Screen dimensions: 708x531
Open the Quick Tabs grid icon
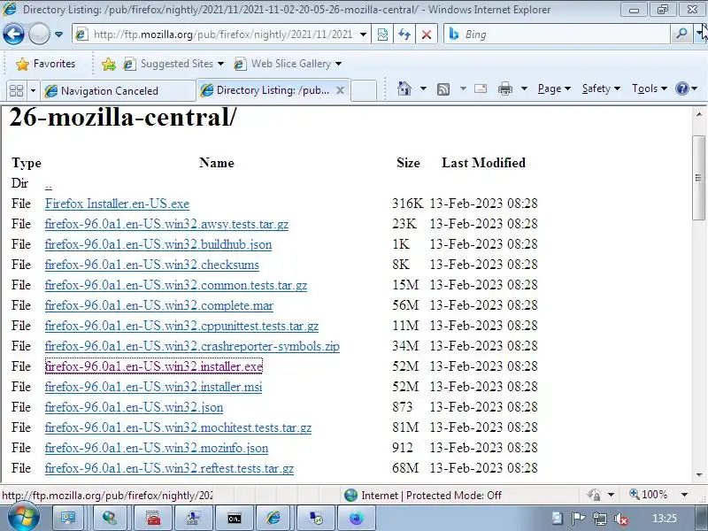16,91
